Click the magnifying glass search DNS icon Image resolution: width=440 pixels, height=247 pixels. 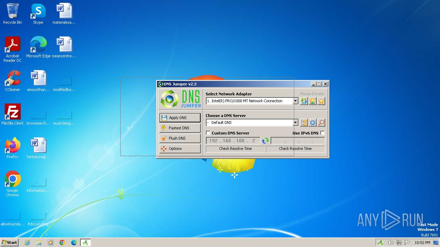tap(321, 122)
